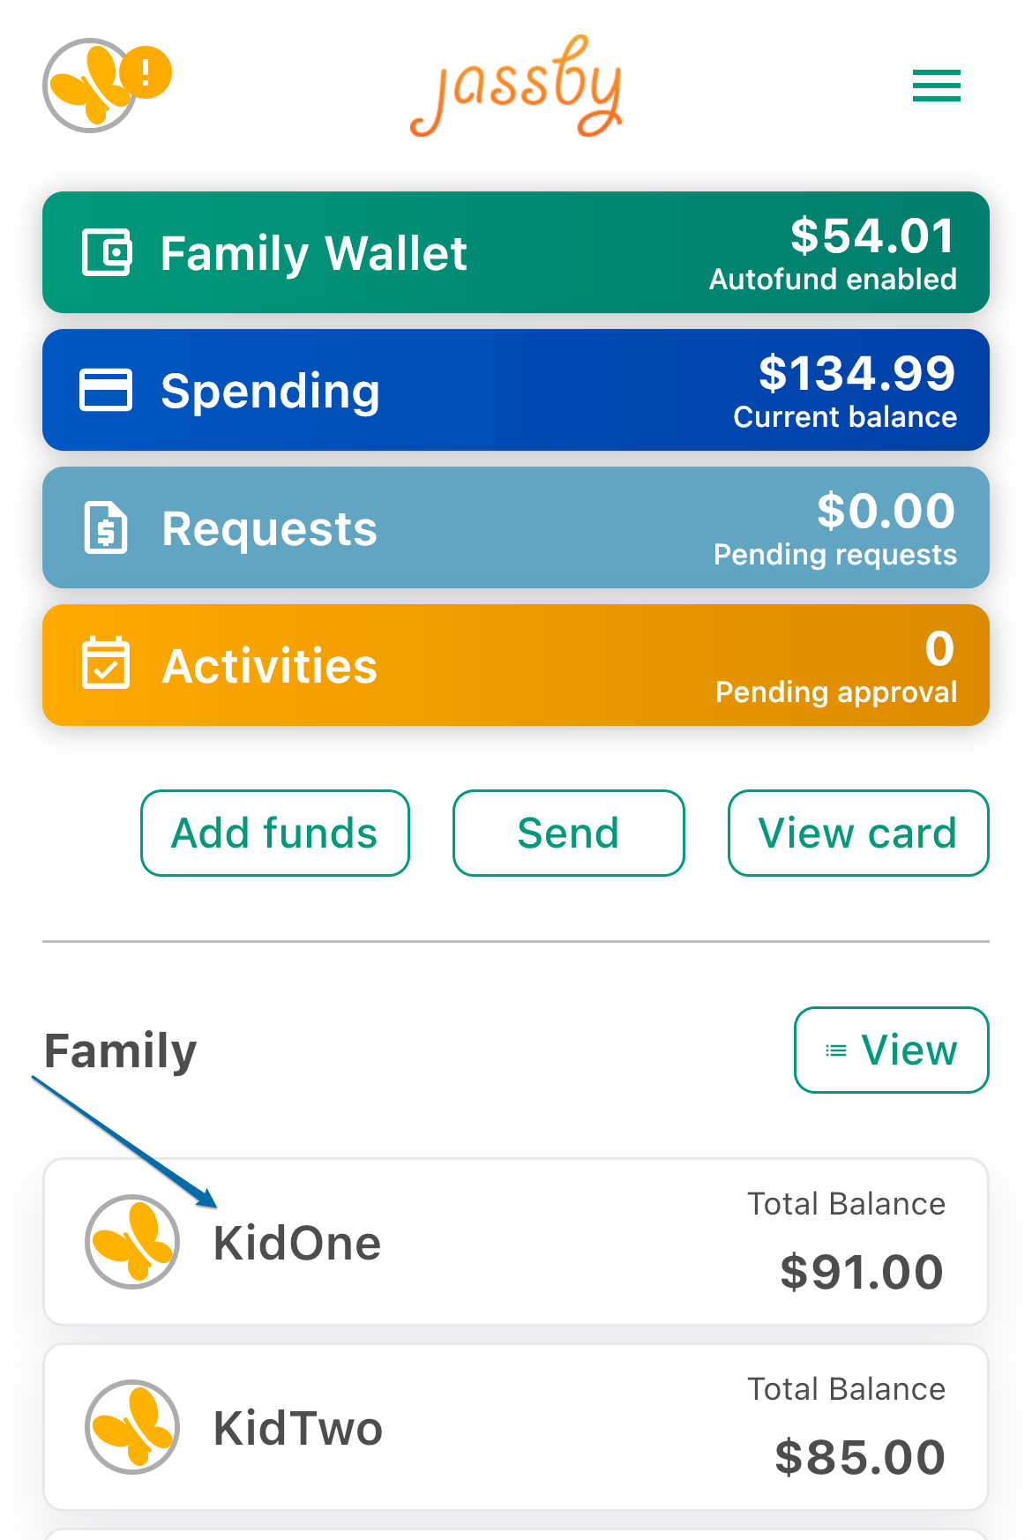Open the hamburger menu
This screenshot has height=1540, width=1032.
pyautogui.click(x=936, y=86)
